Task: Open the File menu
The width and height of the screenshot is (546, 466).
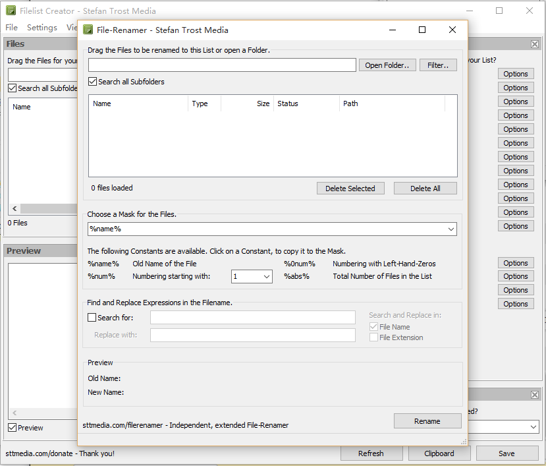Action: tap(12, 28)
